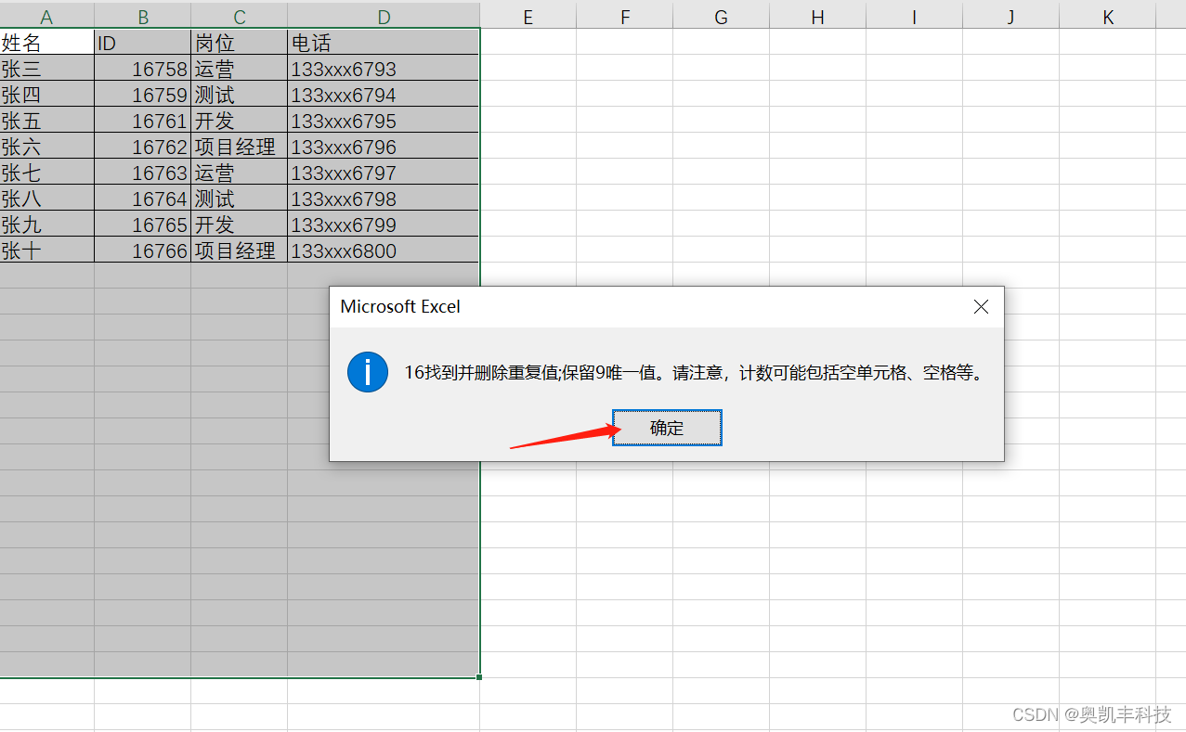The image size is (1186, 732).
Task: Click 开发 in 张九's row
Action: (240, 225)
